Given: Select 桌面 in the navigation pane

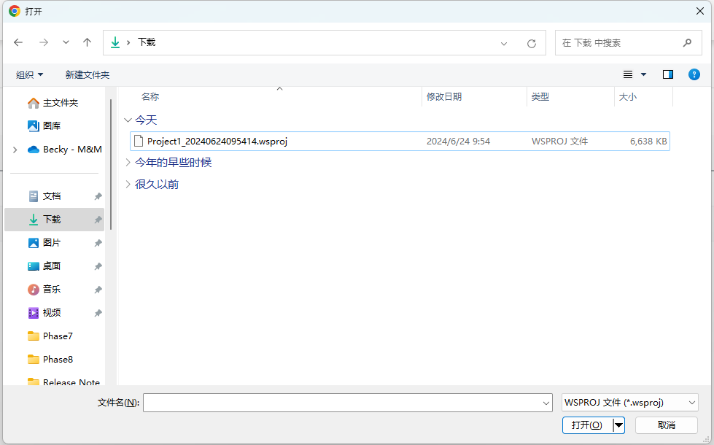Looking at the screenshot, I should tap(52, 266).
